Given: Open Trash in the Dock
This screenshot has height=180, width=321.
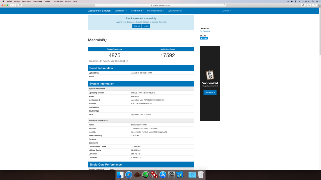Looking at the screenshot, I should (201, 175).
